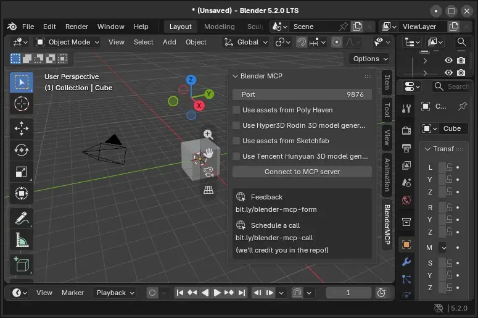Select the Measure tool
478x318 pixels.
22,240
